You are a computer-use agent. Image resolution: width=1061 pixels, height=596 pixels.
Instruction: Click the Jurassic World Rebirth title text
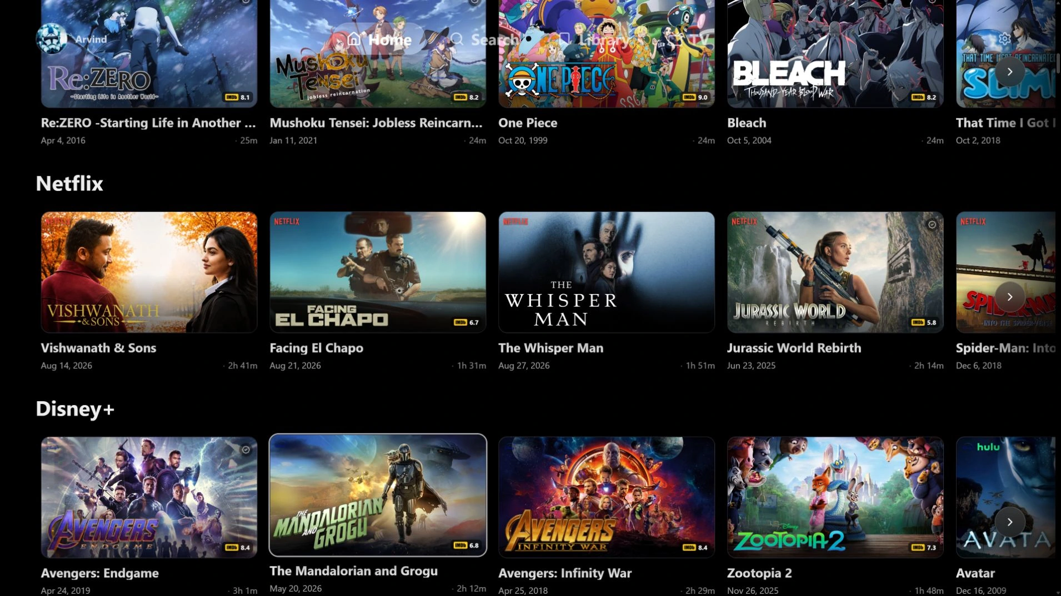click(x=794, y=348)
